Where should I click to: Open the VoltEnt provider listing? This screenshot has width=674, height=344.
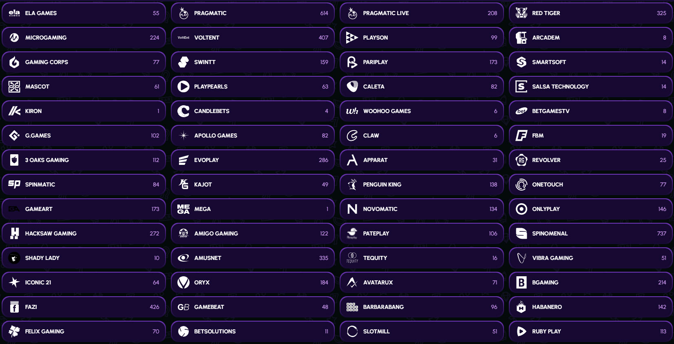pyautogui.click(x=253, y=38)
